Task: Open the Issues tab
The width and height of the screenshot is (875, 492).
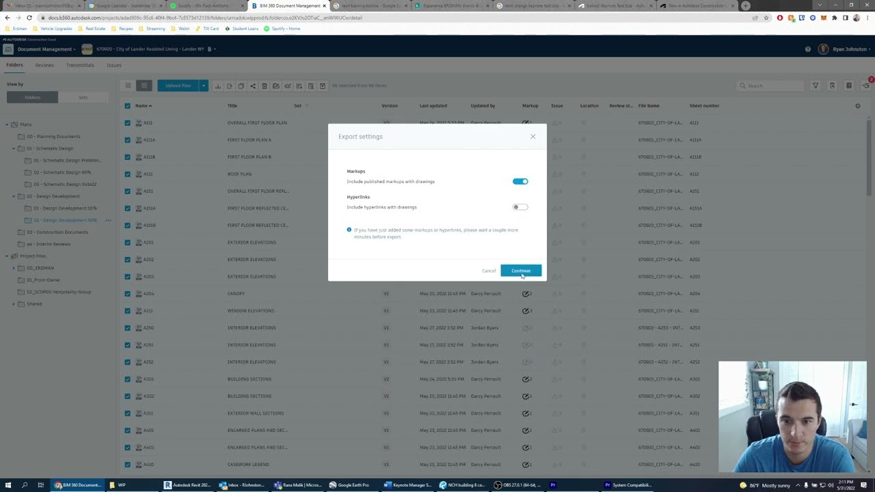Action: coord(114,65)
